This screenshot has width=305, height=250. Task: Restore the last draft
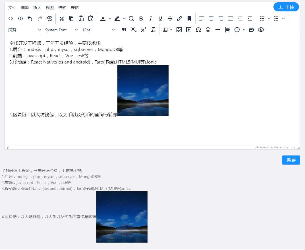pos(49,19)
